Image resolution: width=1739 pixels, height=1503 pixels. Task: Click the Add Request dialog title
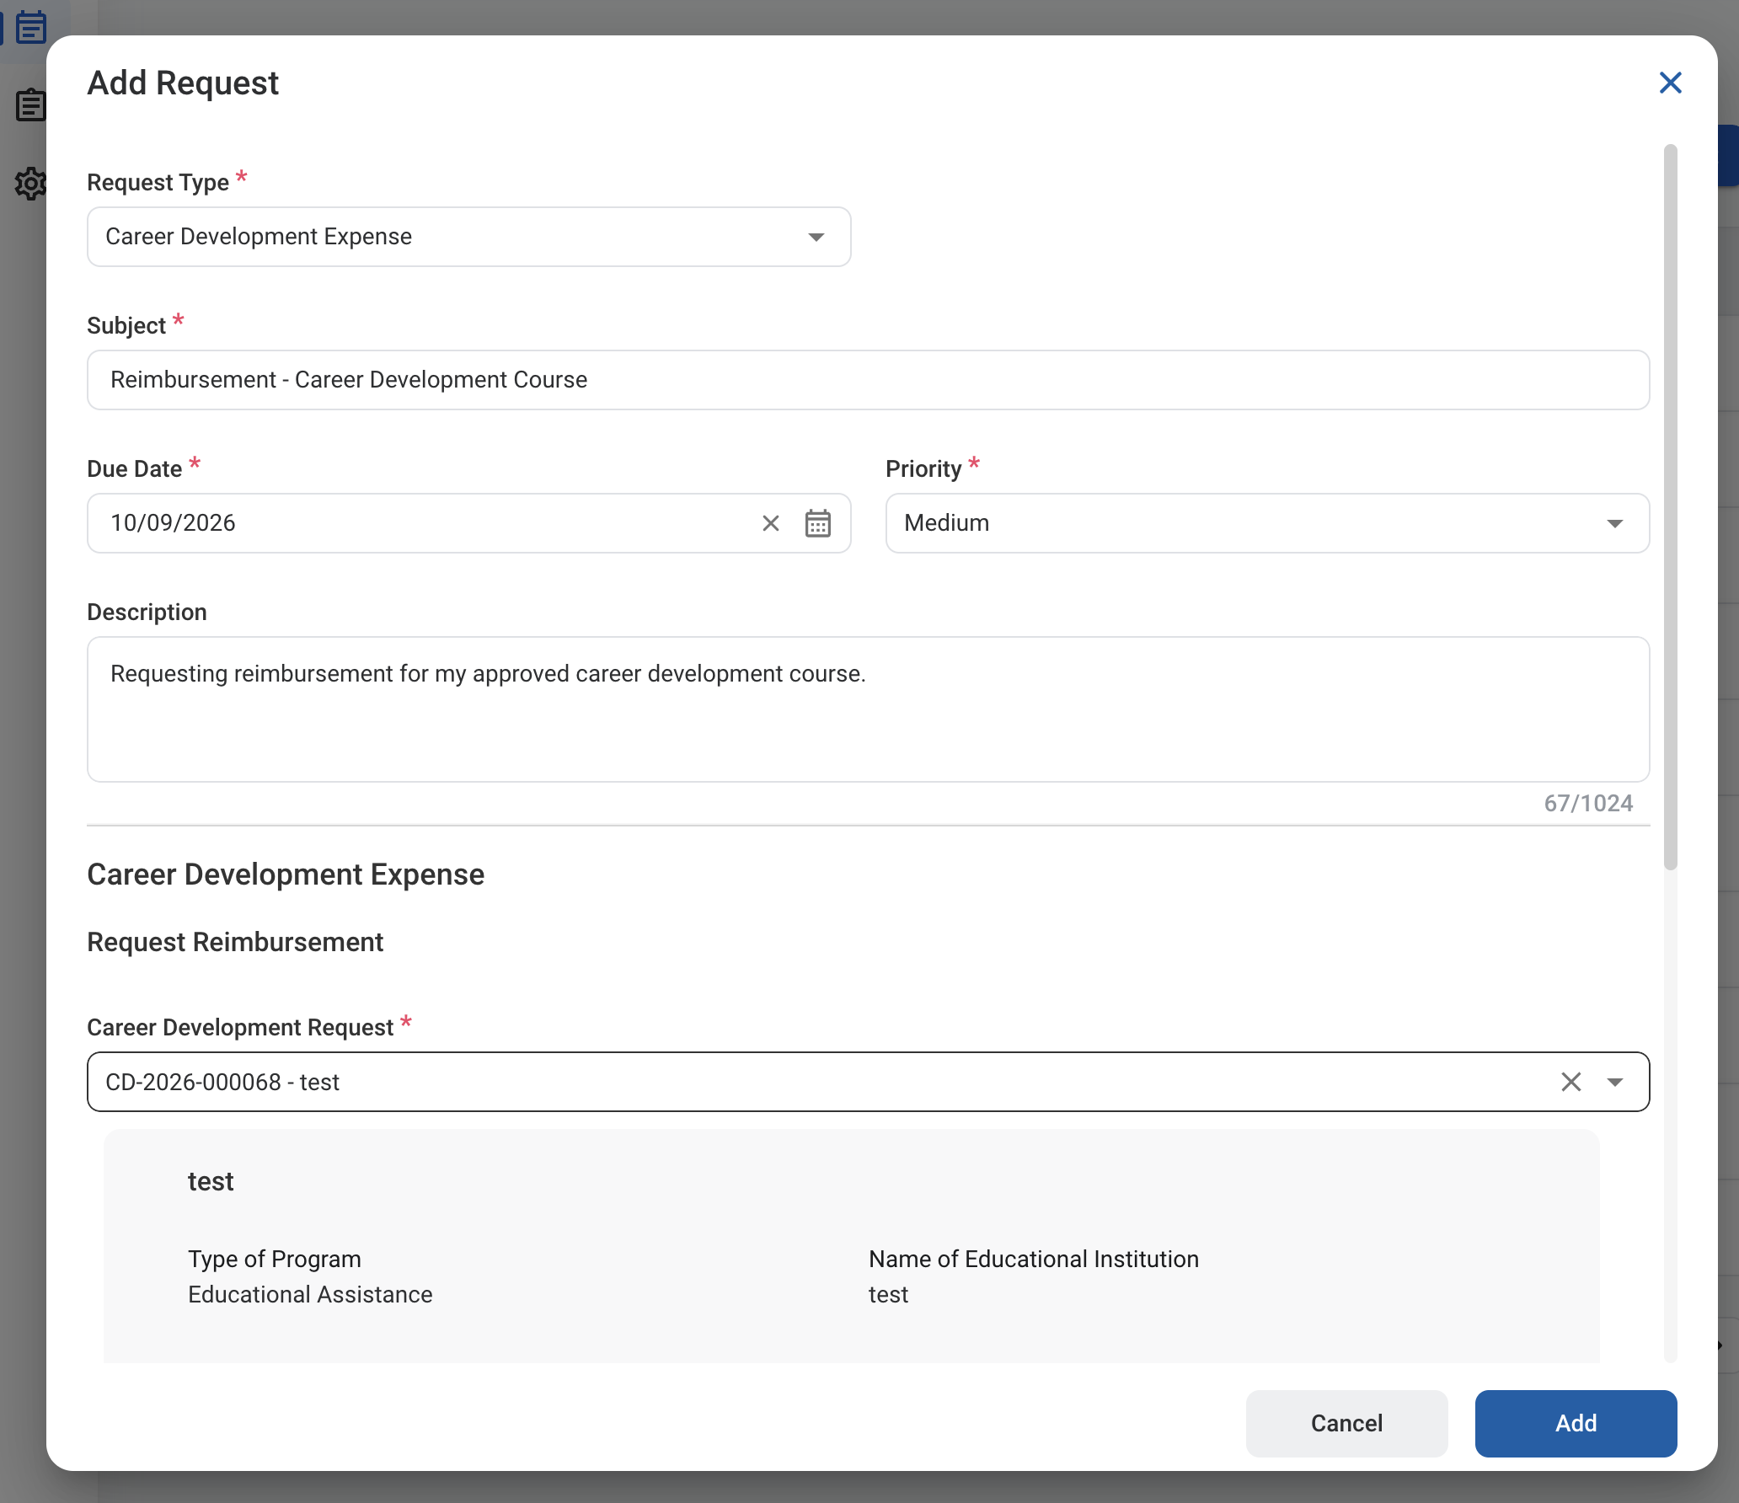tap(183, 83)
